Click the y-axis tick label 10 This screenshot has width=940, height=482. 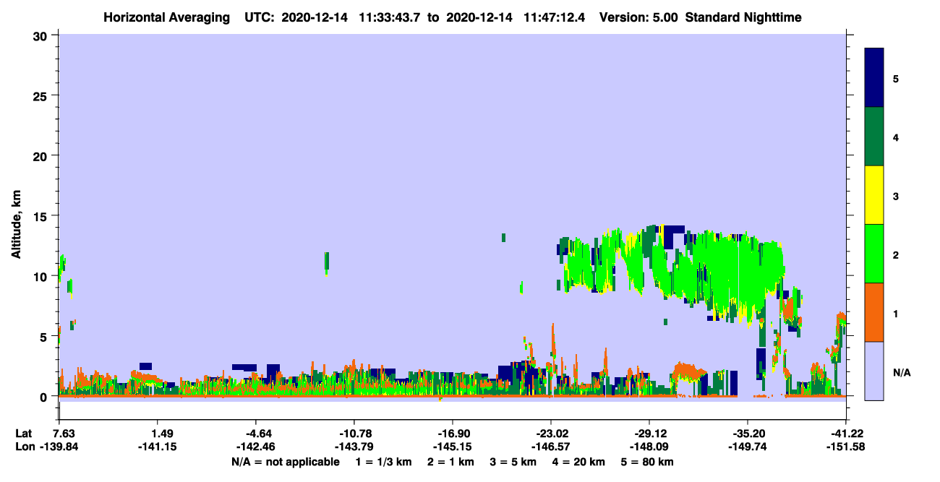tap(42, 276)
